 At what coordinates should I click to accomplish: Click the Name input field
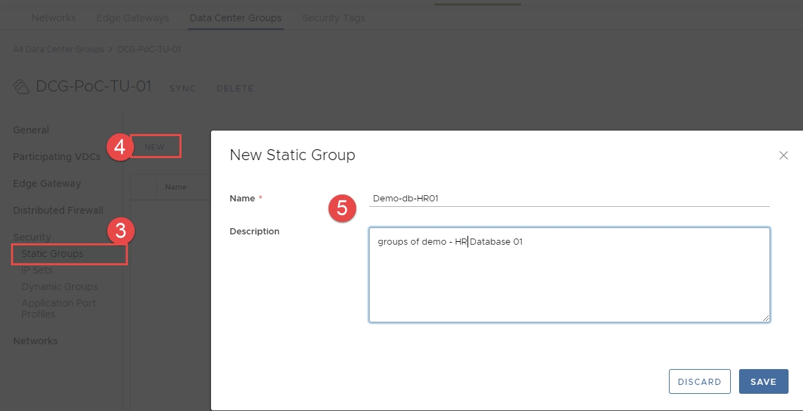(569, 199)
